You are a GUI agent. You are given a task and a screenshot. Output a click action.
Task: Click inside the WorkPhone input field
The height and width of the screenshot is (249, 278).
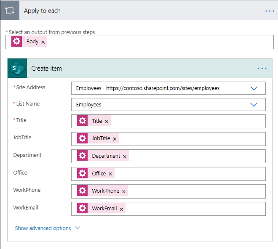[168, 191]
